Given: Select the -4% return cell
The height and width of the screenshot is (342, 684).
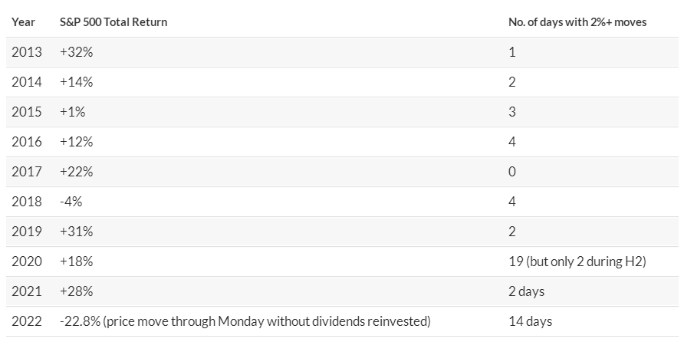Looking at the screenshot, I should click(71, 202).
